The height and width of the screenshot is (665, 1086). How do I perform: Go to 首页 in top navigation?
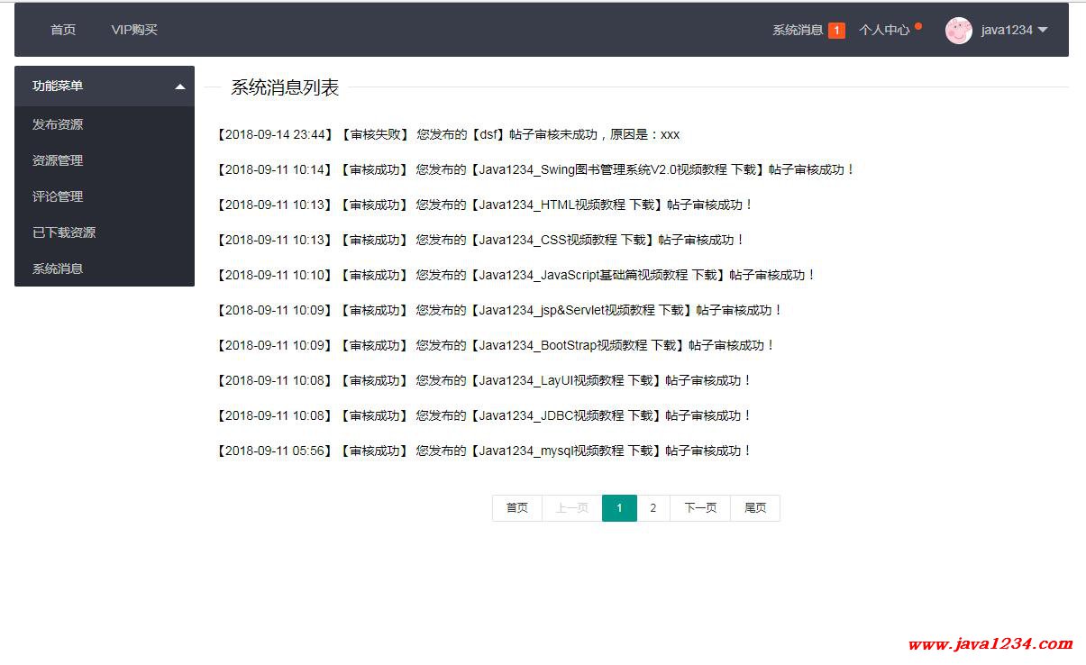pyautogui.click(x=63, y=30)
